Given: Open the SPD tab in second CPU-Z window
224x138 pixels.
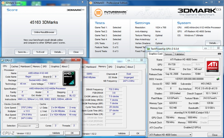Looking at the screenshot, I should [110, 67].
